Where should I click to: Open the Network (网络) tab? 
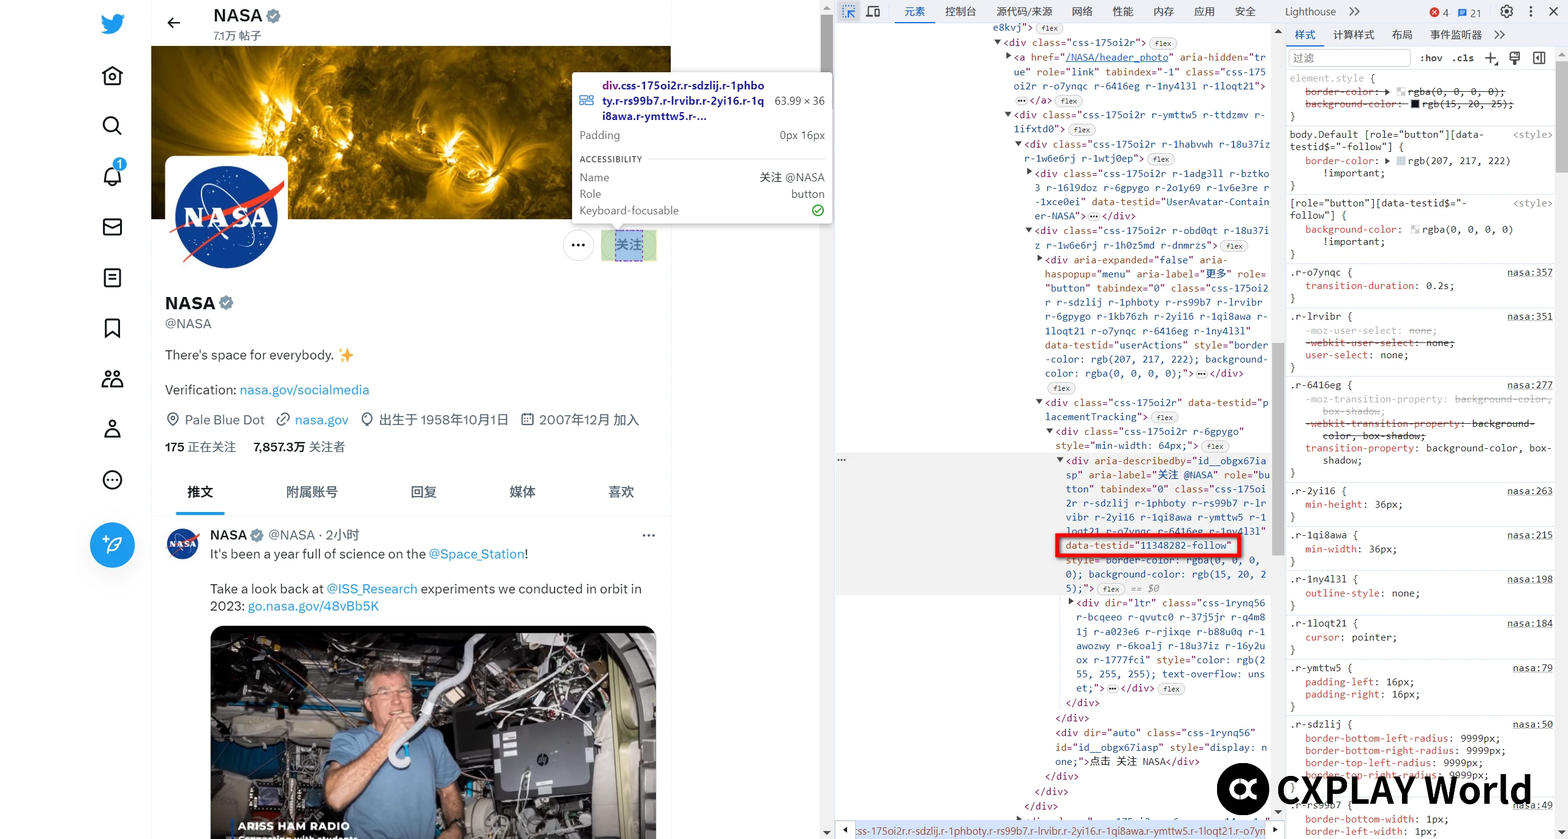pos(1082,12)
